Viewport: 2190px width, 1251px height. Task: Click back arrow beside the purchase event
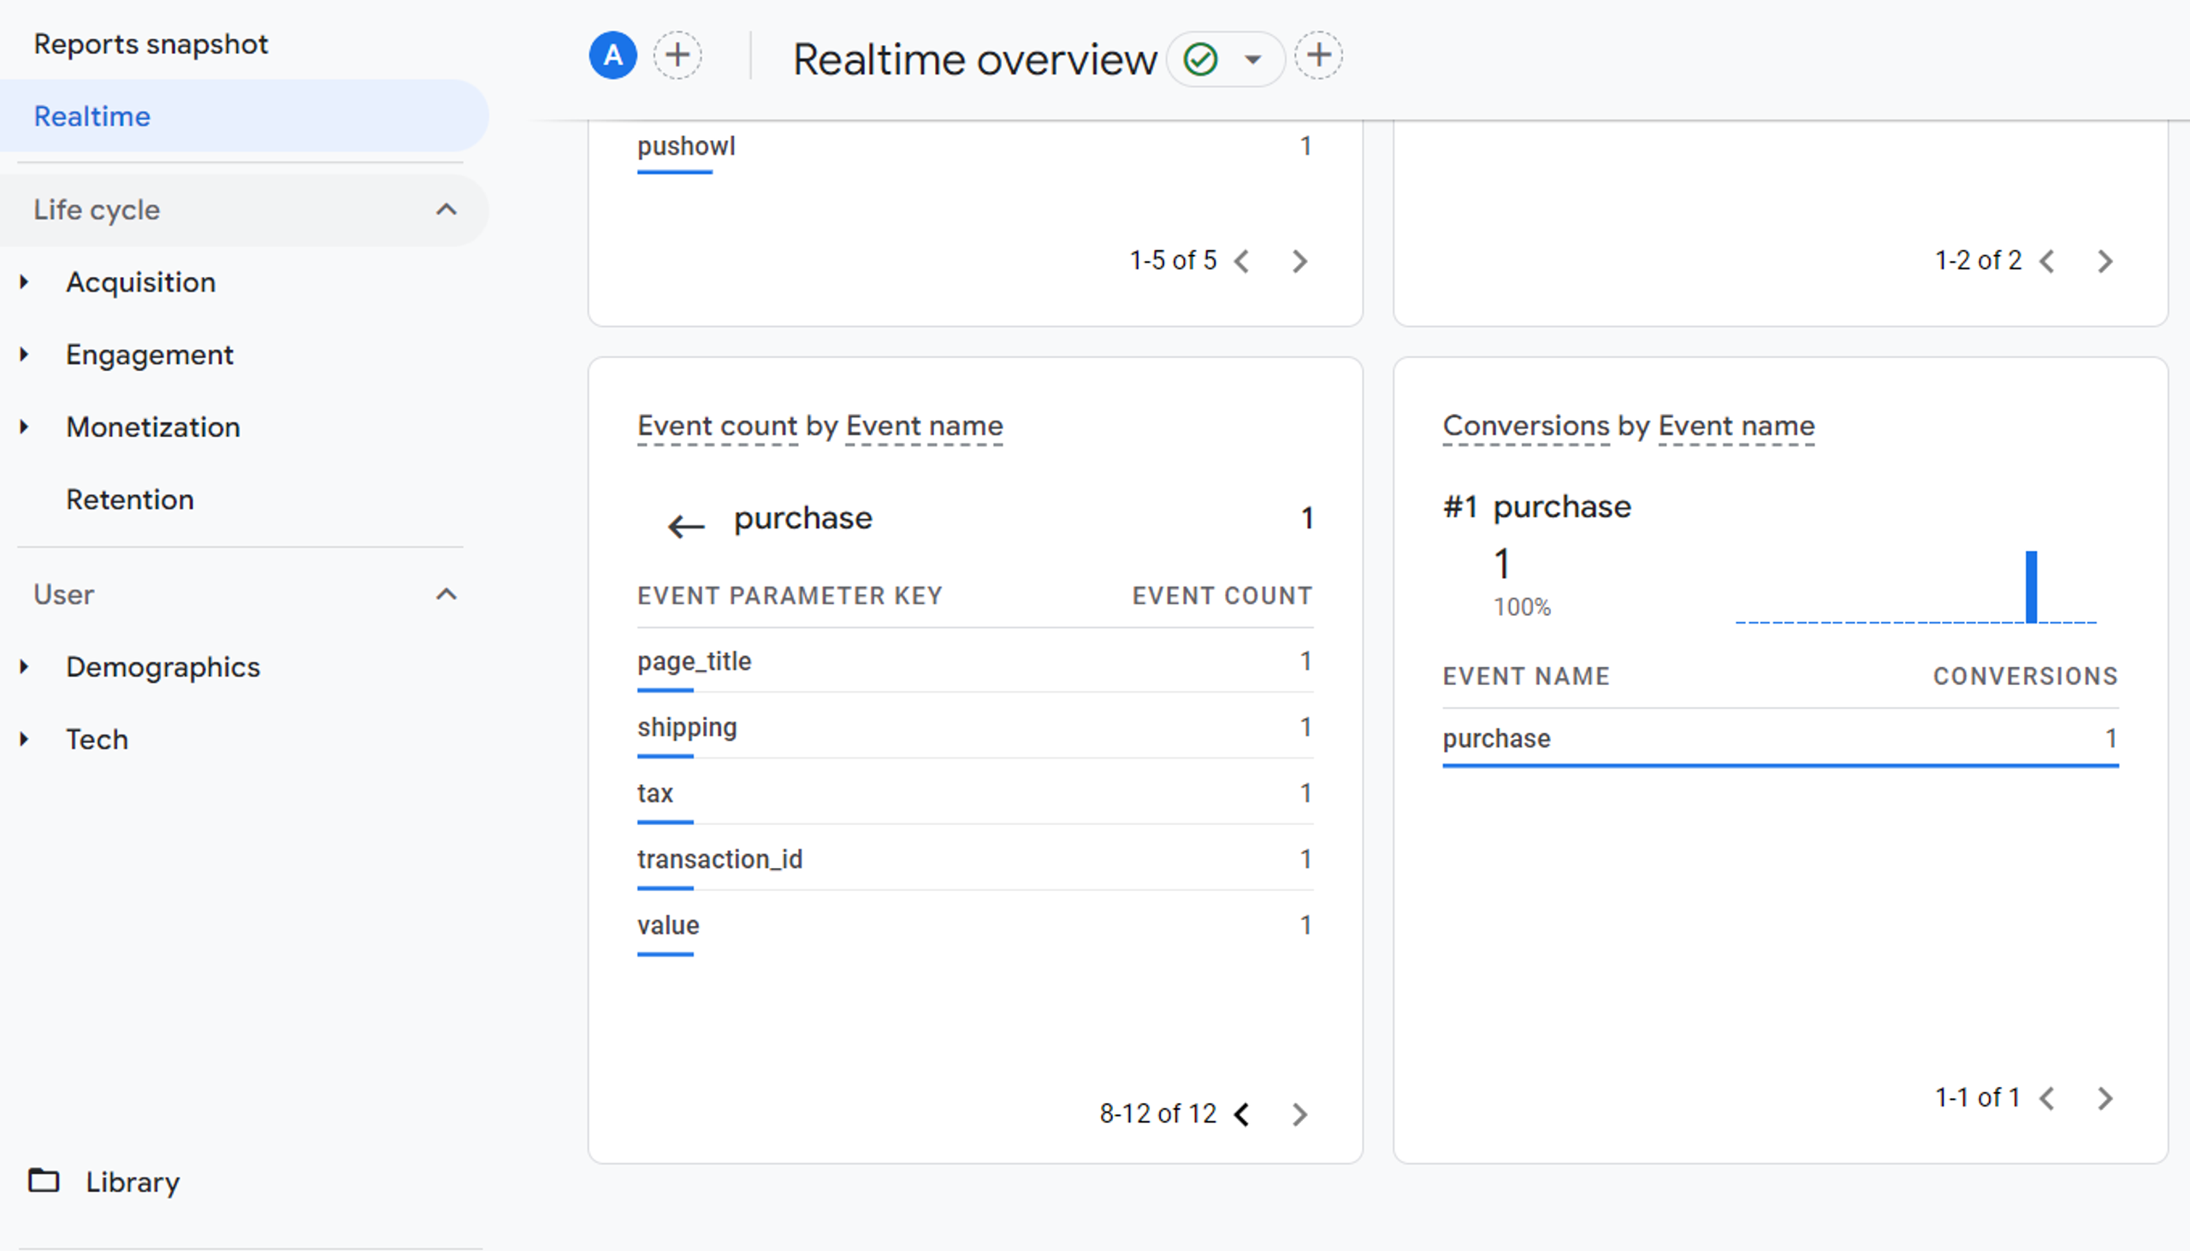tap(686, 526)
